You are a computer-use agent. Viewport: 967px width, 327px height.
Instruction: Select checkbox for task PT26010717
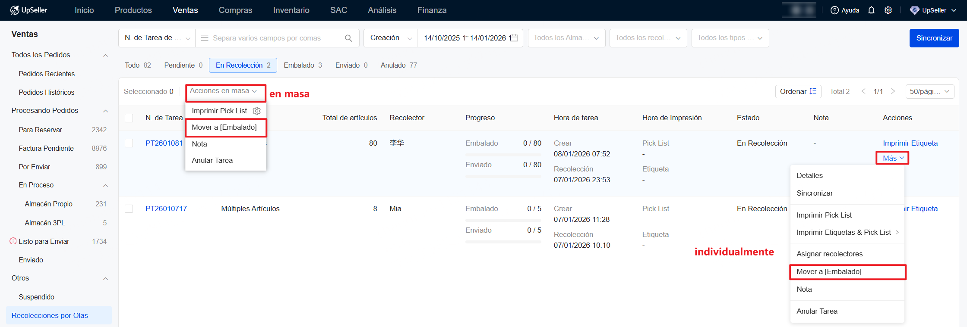click(x=129, y=209)
